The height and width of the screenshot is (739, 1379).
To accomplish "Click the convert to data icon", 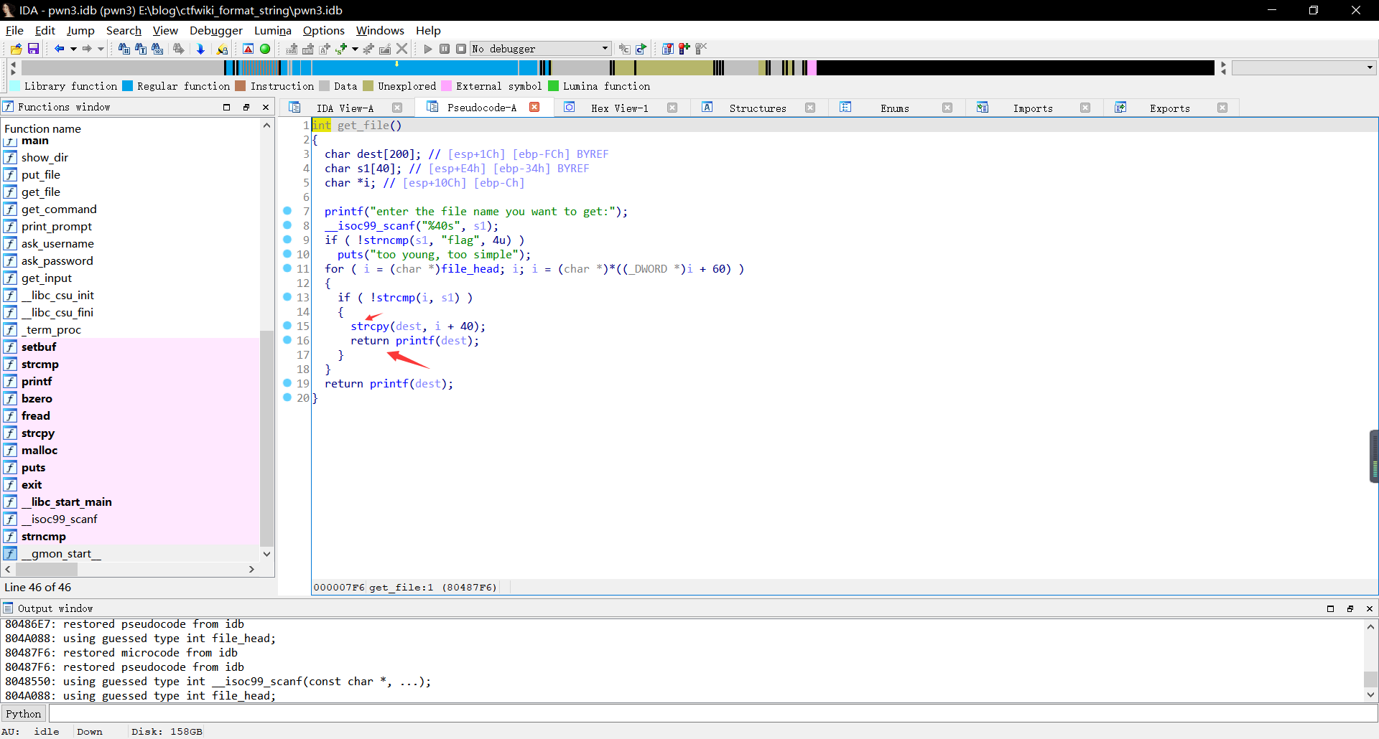I will tap(308, 49).
